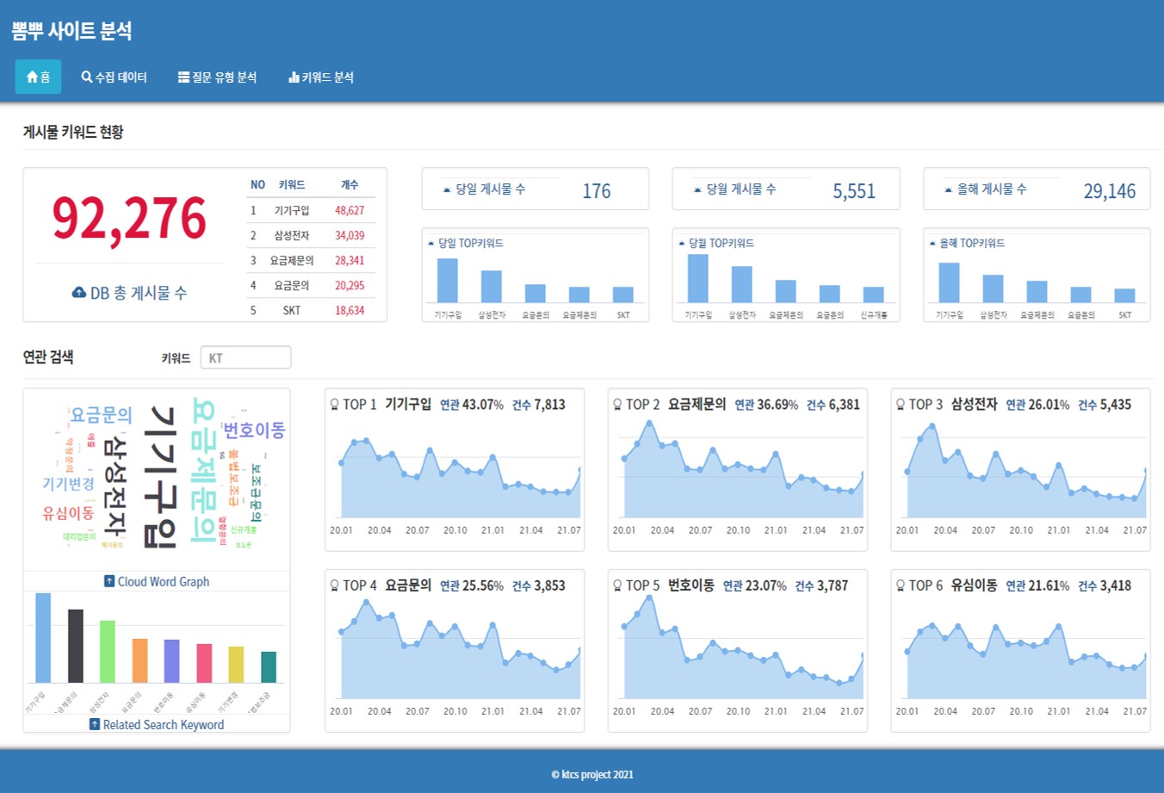Viewport: 1164px width, 793px height.
Task: Focus the 키워드 search input field
Action: point(245,357)
